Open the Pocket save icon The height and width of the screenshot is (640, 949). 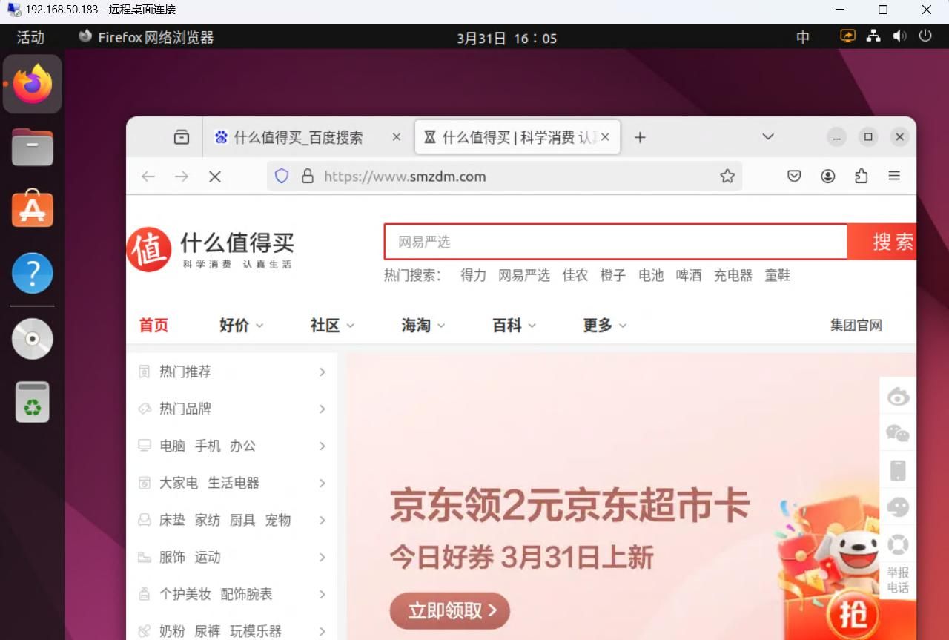(794, 177)
